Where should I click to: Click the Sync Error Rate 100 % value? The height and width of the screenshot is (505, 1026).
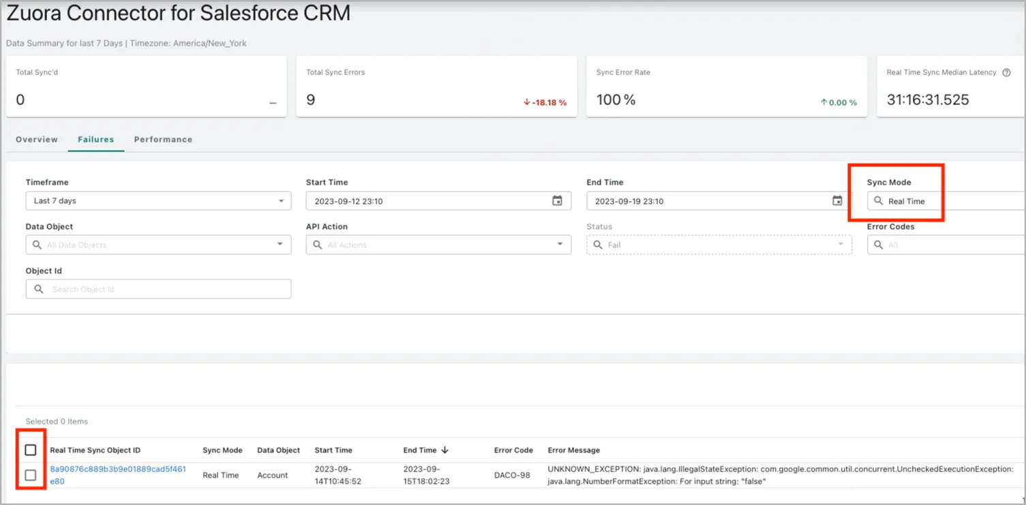pyautogui.click(x=616, y=100)
